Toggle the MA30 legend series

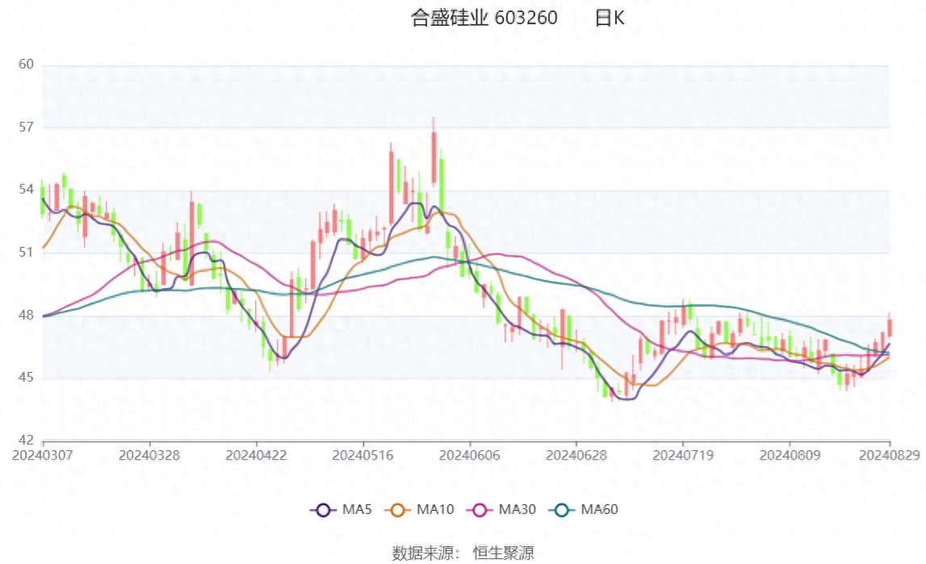coord(501,510)
